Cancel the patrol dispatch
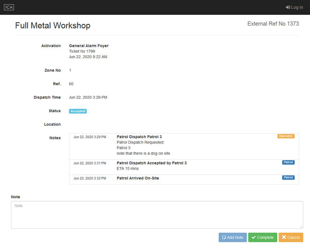 coord(291,237)
